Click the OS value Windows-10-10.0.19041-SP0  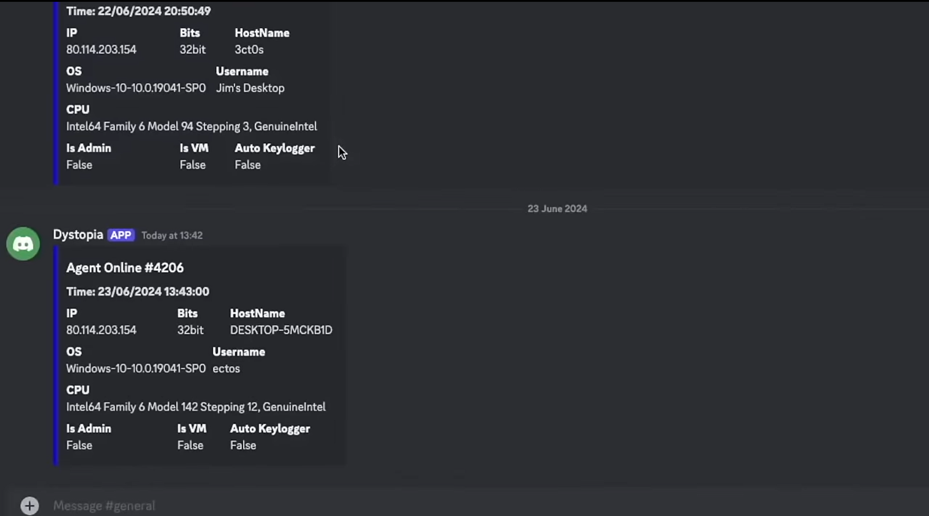[135, 369]
